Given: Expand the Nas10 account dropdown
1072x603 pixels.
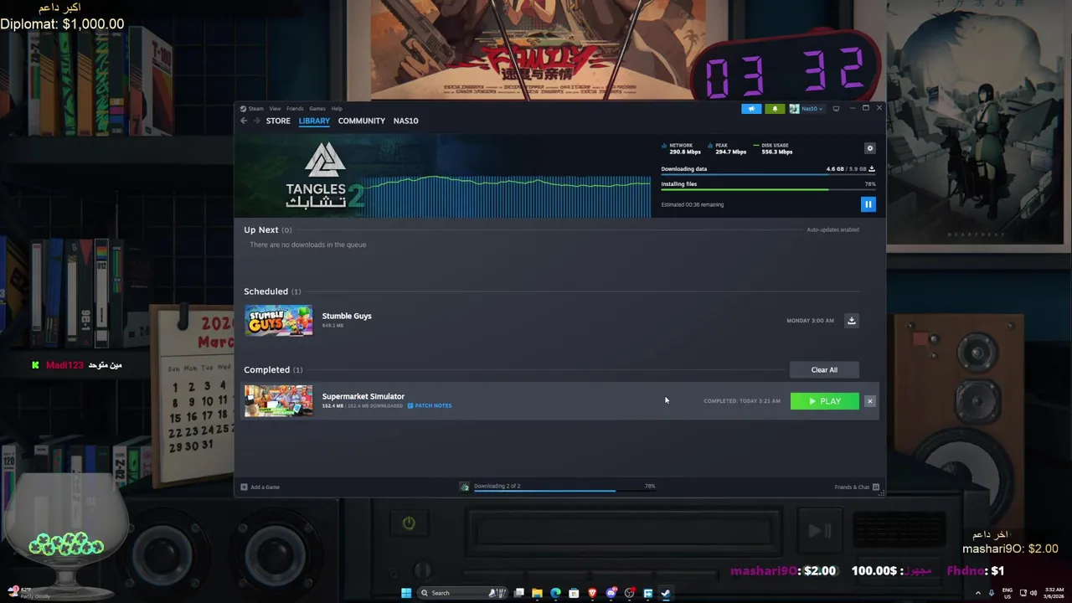Looking at the screenshot, I should click(x=807, y=109).
